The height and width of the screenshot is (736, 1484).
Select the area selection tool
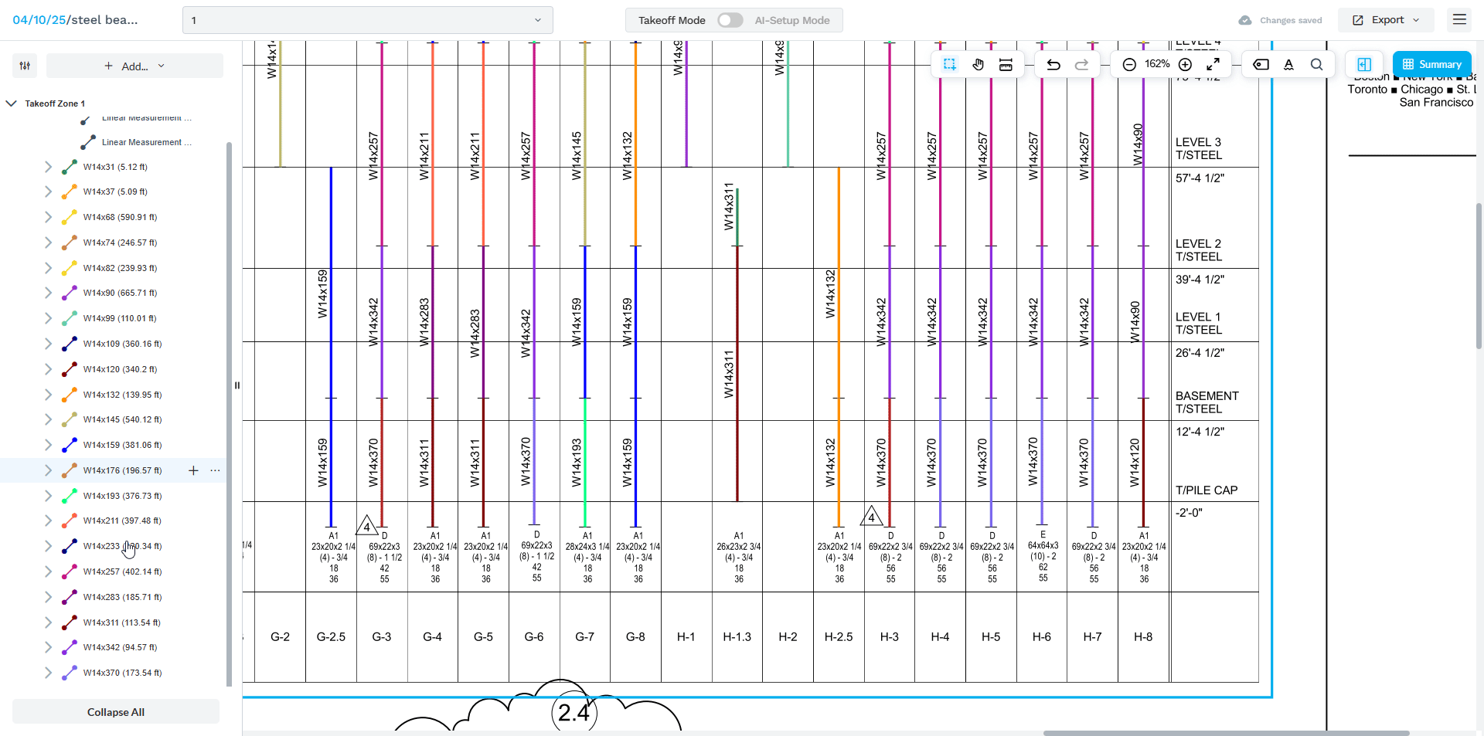pos(949,64)
